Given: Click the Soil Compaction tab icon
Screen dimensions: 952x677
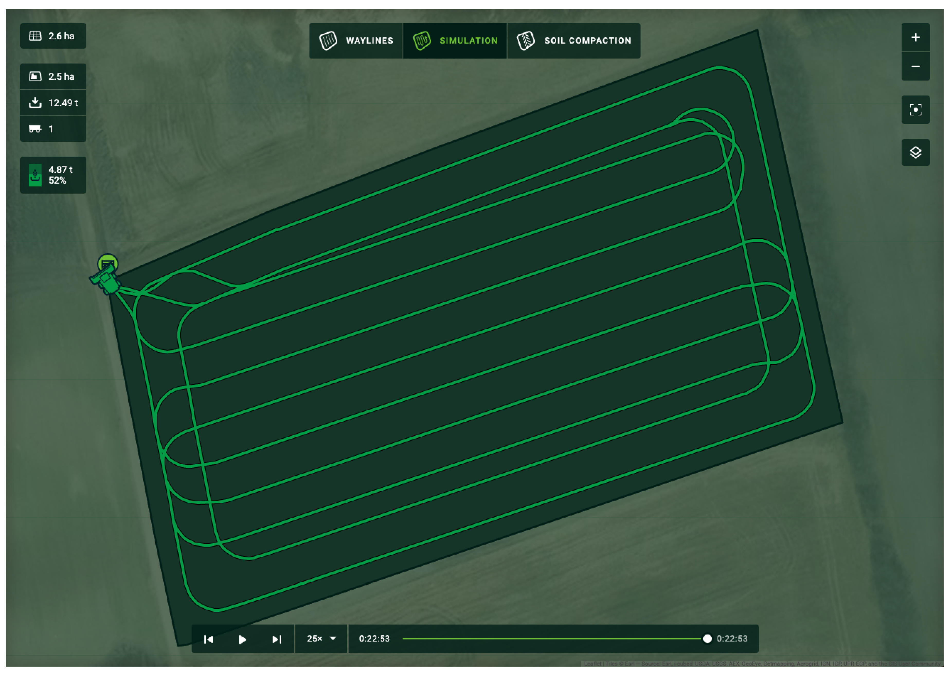Looking at the screenshot, I should tap(526, 40).
